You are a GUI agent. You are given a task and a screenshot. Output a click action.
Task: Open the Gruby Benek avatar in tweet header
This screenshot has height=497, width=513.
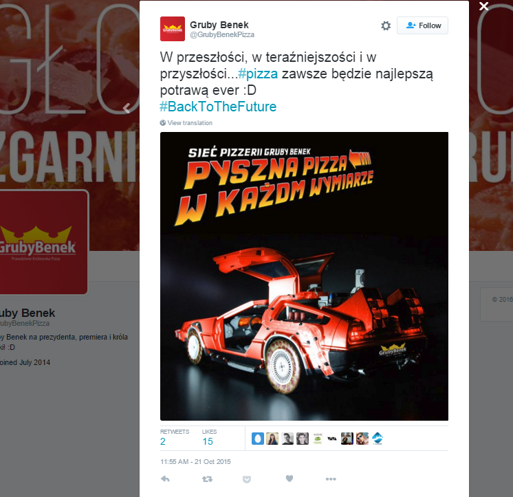click(173, 29)
